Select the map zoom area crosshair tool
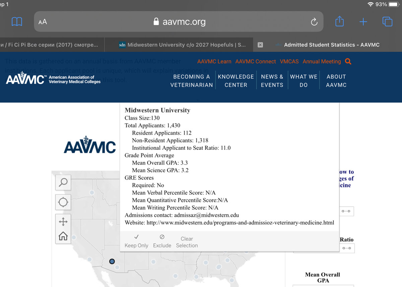The height and width of the screenshot is (287, 402). coord(63,202)
